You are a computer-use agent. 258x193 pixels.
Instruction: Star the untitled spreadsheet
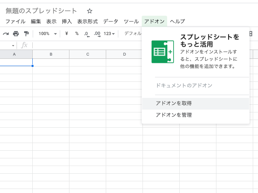pyautogui.click(x=90, y=11)
